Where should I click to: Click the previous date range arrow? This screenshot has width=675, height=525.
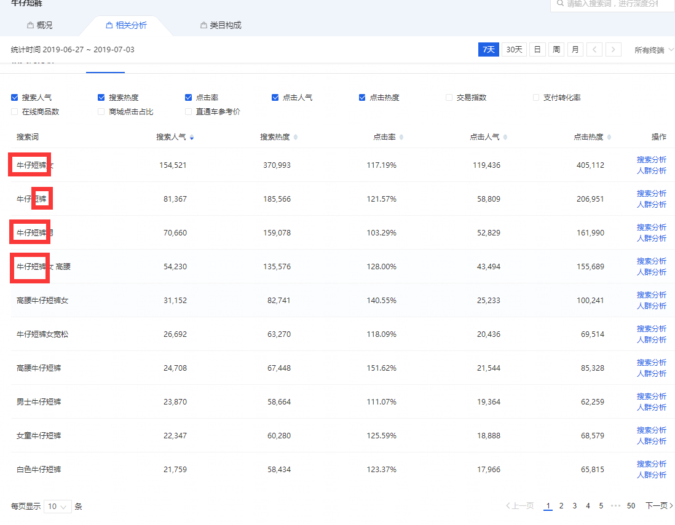point(594,50)
